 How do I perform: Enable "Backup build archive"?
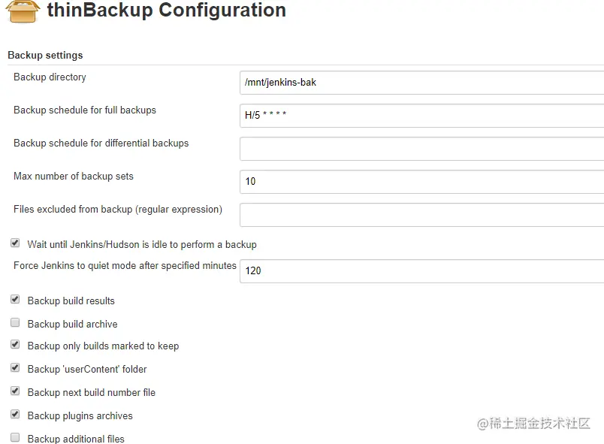point(14,322)
